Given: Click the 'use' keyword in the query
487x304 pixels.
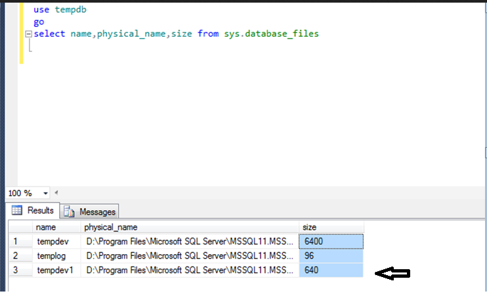Looking at the screenshot, I should [41, 10].
